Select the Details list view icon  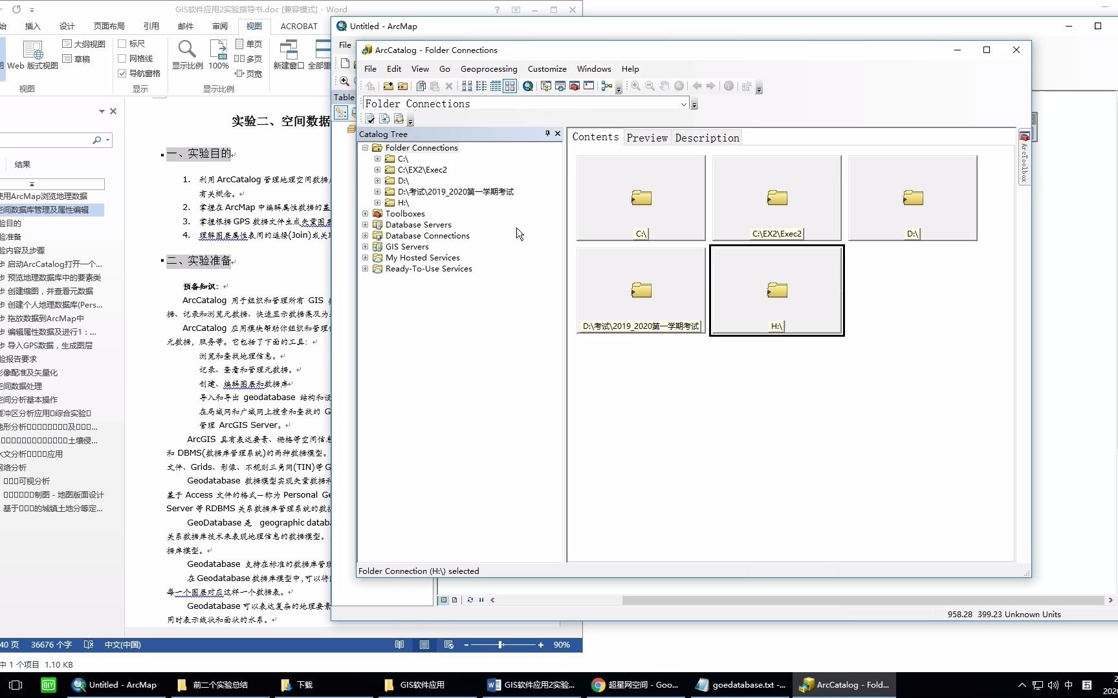496,86
